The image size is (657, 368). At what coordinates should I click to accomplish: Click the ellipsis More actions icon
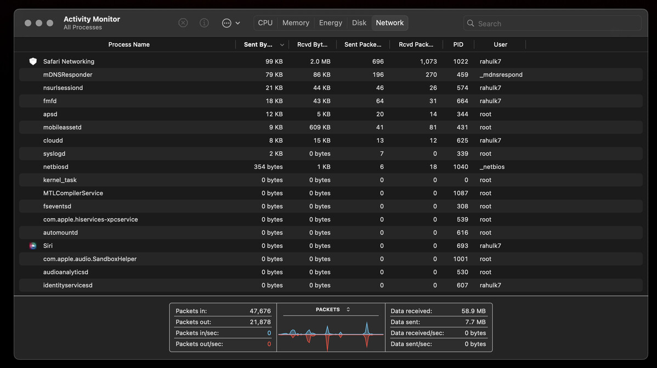pos(226,23)
